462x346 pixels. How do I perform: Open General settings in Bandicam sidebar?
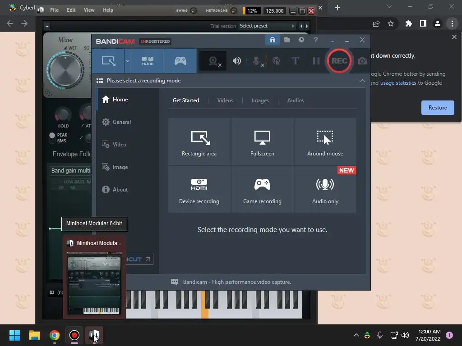pos(128,122)
